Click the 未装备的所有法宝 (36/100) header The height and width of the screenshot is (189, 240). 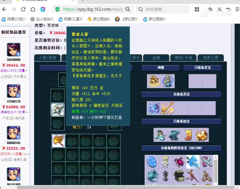pyautogui.click(x=181, y=148)
